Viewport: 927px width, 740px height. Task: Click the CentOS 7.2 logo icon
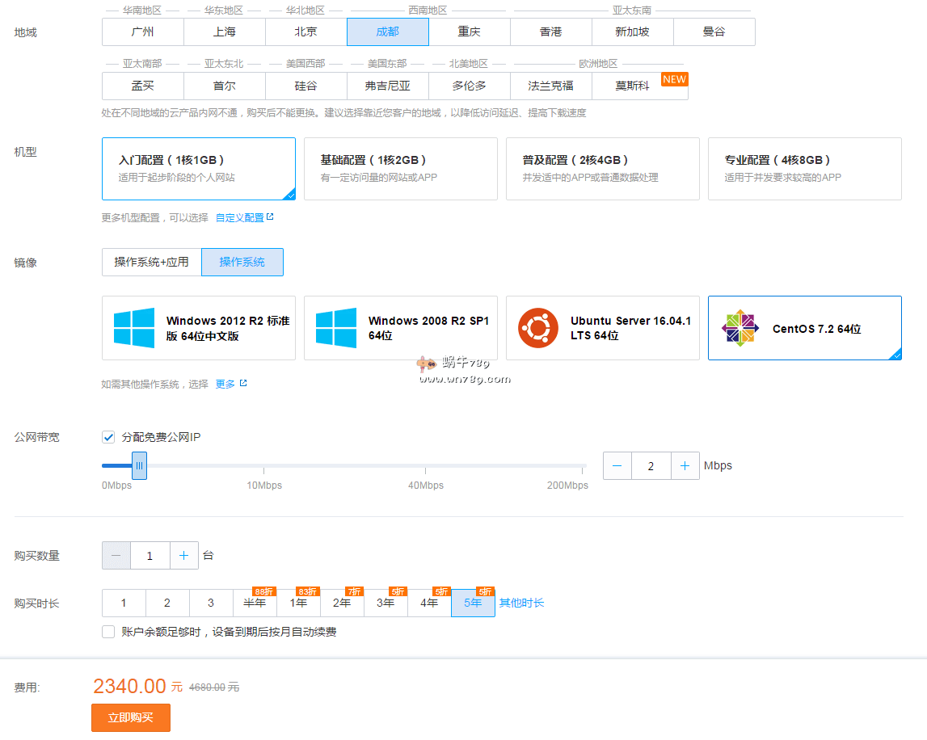click(740, 328)
